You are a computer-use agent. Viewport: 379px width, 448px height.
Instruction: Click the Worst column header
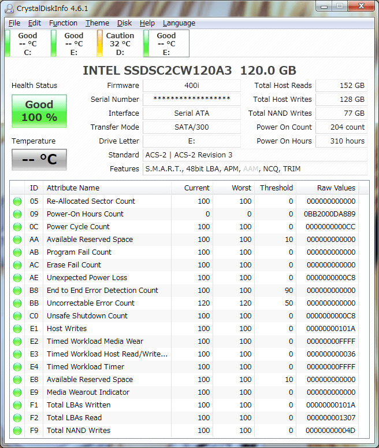pos(233,188)
